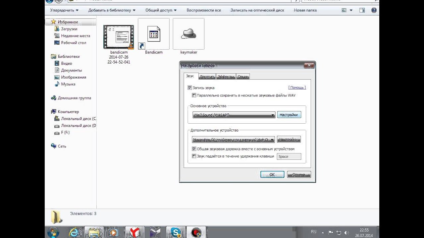This screenshot has width=424, height=238.
Task: Click the volume speaker tray icon
Action: point(346,232)
